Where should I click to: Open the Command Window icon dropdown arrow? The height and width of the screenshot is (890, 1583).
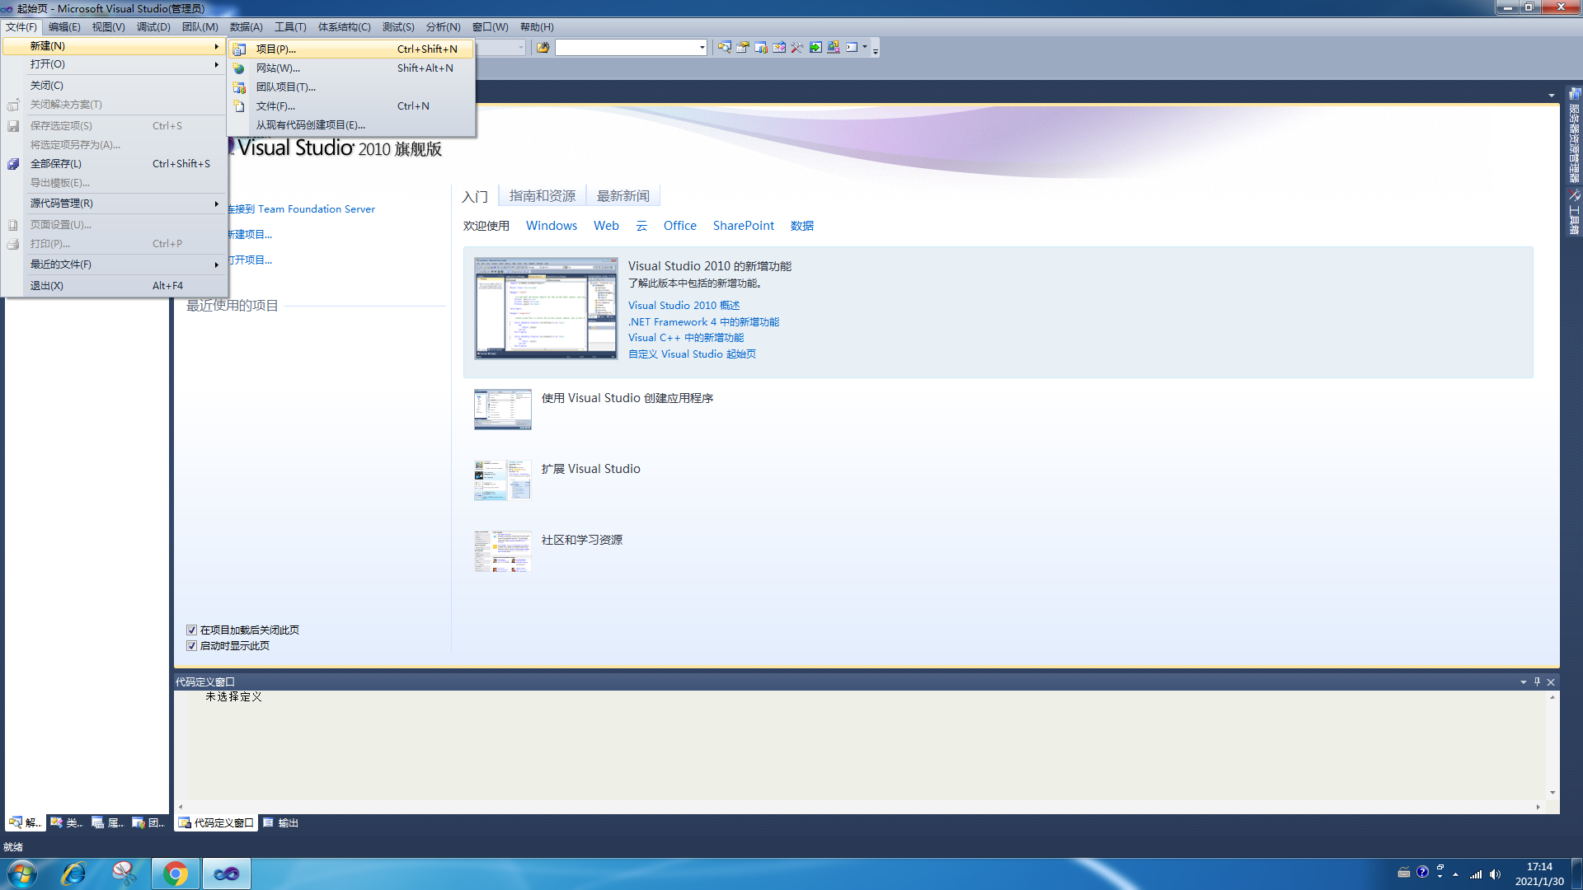pos(865,47)
